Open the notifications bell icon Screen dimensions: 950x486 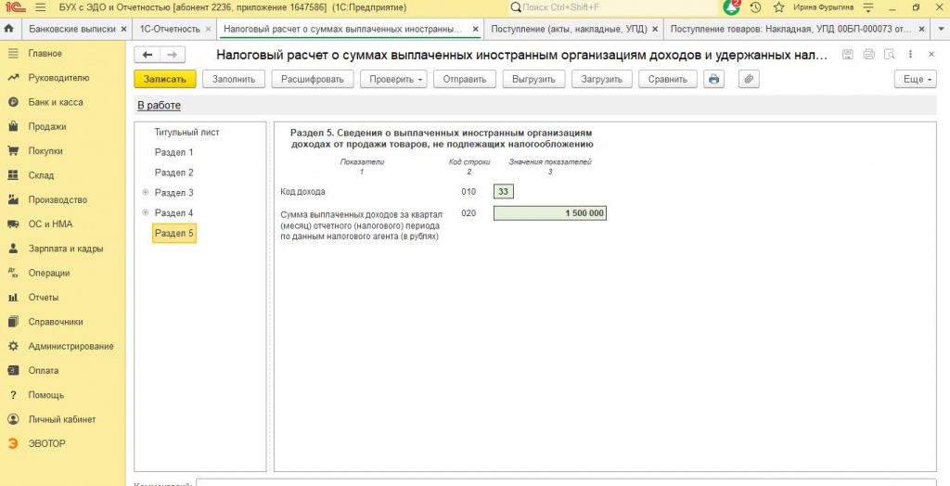coord(732,7)
